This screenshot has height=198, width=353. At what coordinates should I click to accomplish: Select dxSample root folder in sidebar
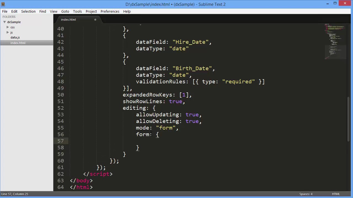click(x=14, y=22)
